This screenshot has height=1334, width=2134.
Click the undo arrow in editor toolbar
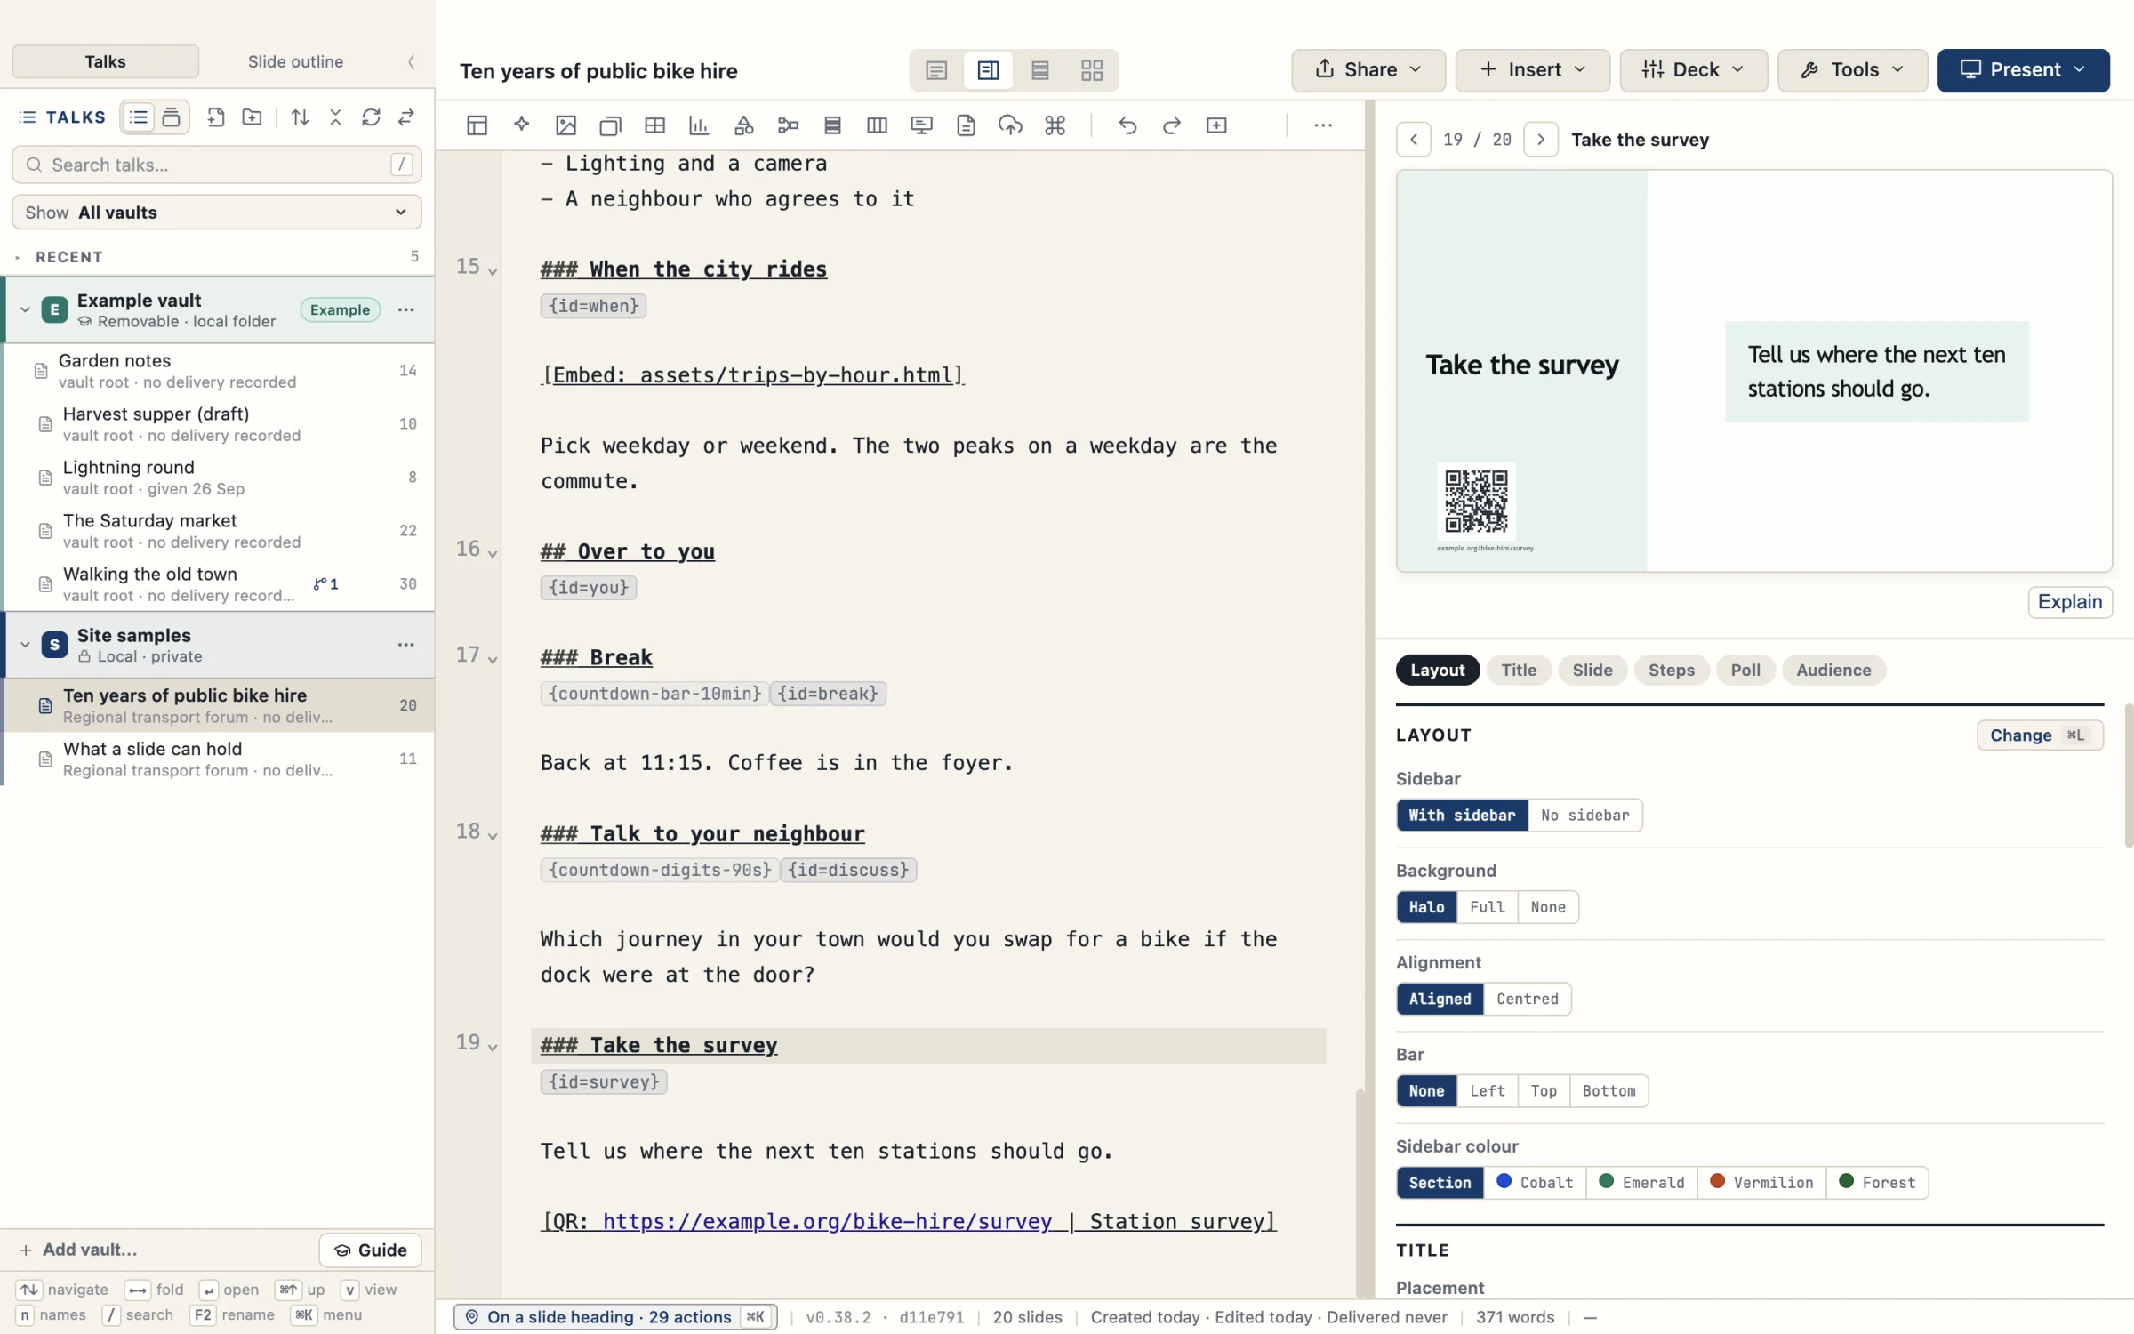[1127, 125]
